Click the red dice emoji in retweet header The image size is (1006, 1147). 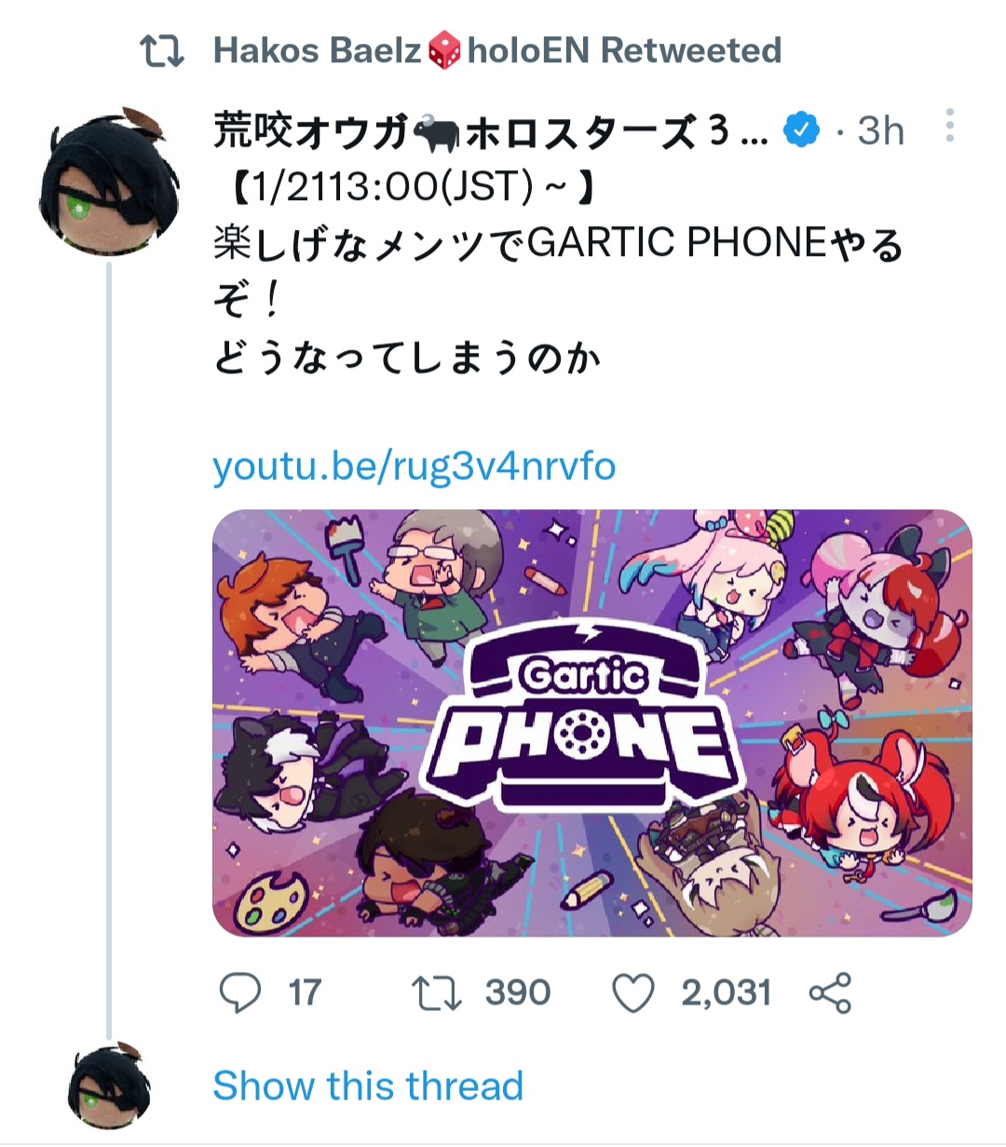[x=444, y=50]
